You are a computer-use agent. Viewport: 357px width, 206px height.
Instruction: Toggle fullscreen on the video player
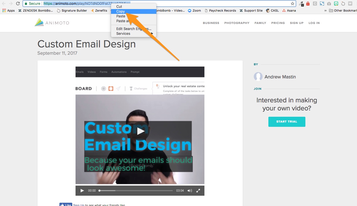click(198, 191)
